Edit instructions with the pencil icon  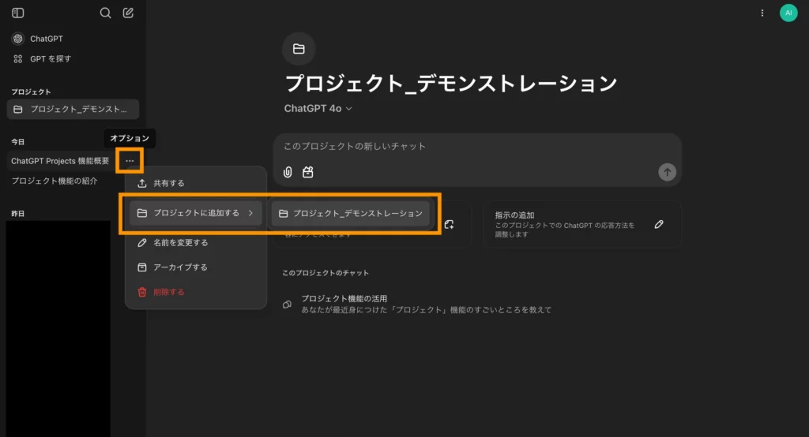pos(659,224)
